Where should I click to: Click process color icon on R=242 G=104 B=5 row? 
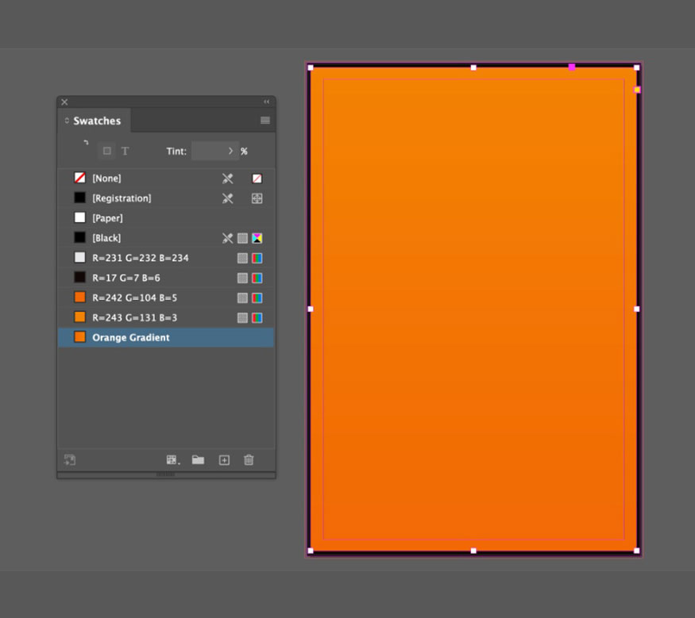(242, 298)
